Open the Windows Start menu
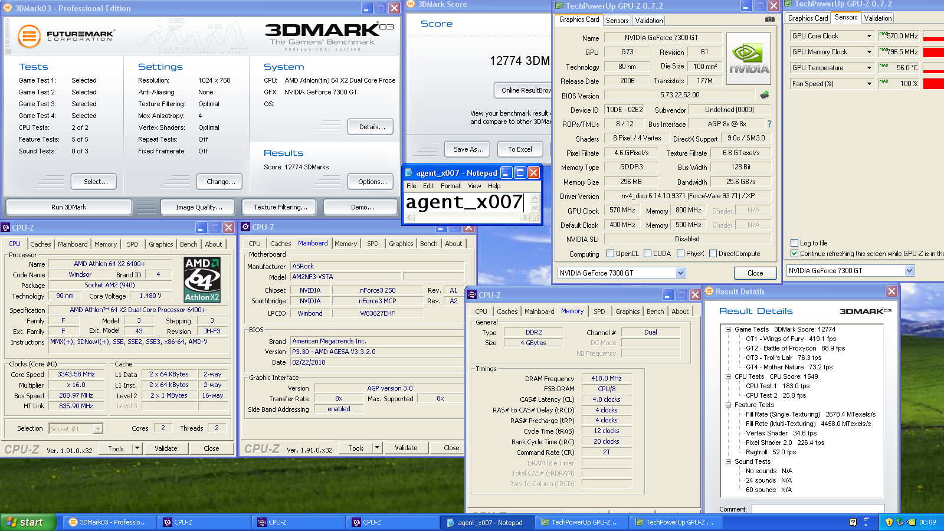944x531 pixels. point(28,522)
